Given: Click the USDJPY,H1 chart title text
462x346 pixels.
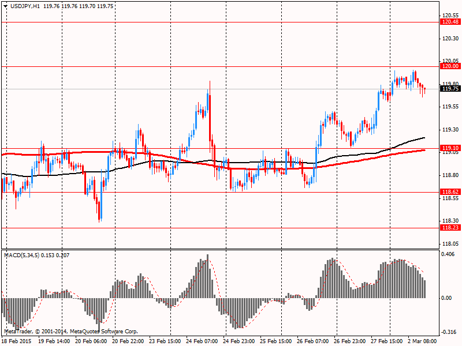Looking at the screenshot, I should [25, 6].
